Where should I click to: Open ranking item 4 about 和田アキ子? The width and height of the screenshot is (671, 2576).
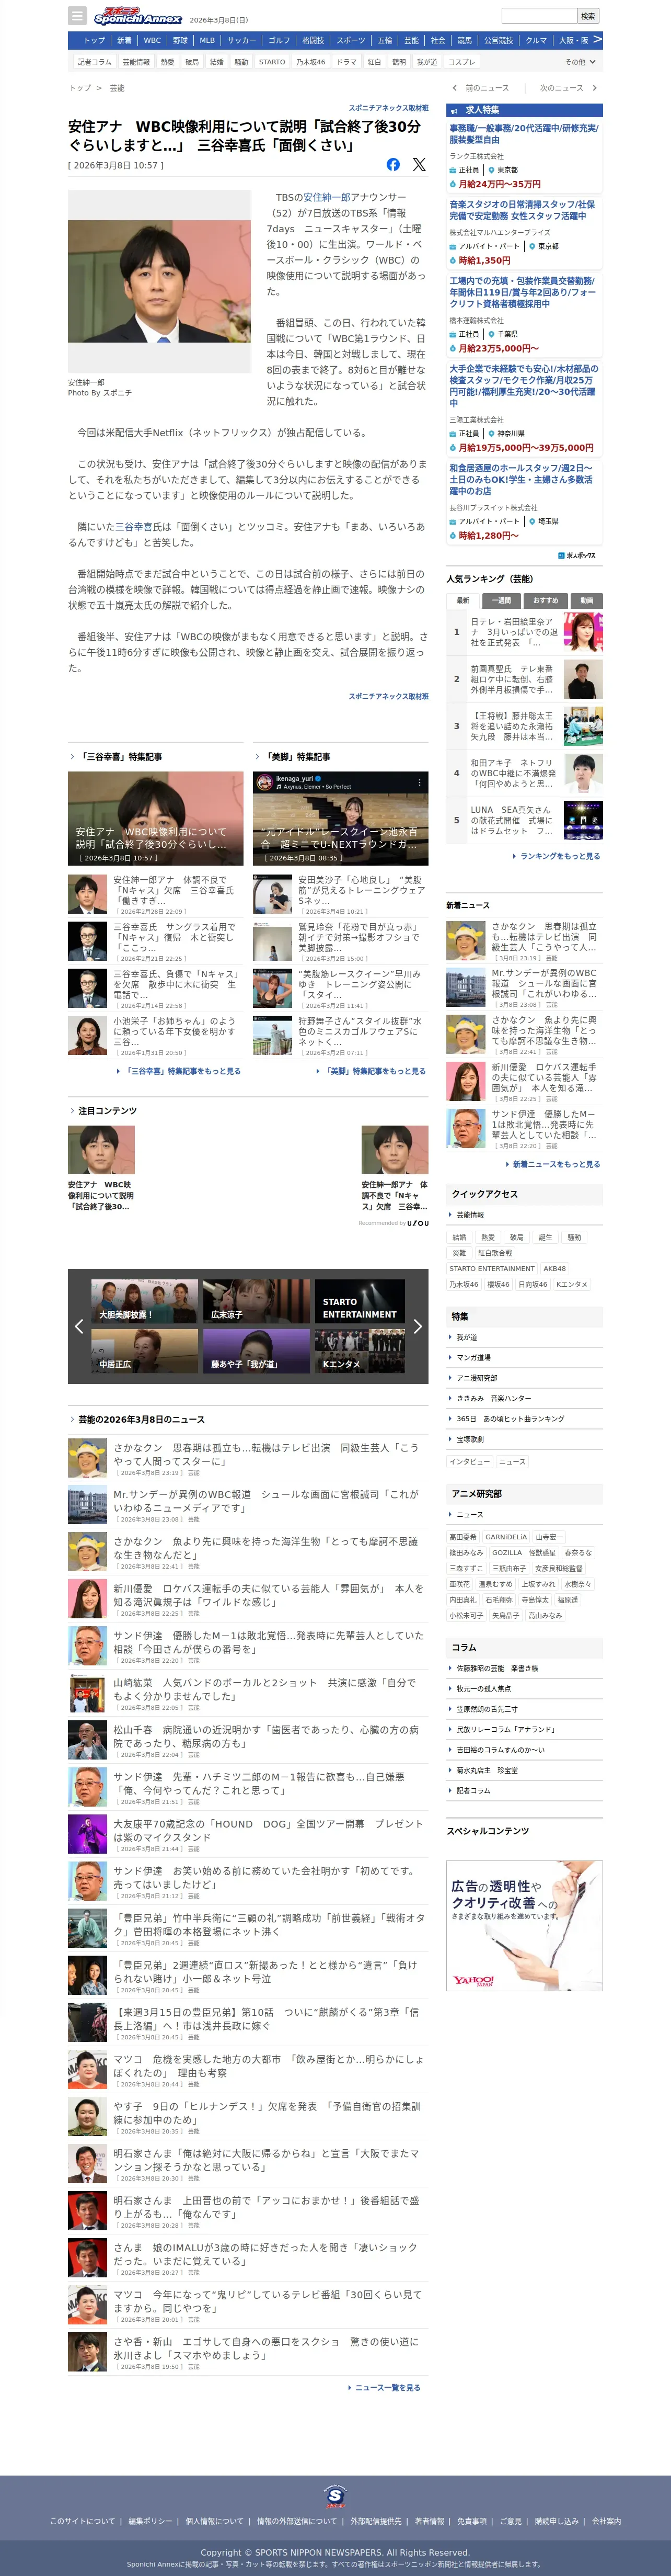tap(524, 773)
